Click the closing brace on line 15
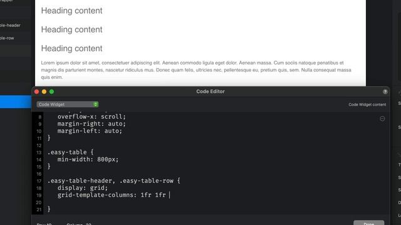 pyautogui.click(x=49, y=167)
